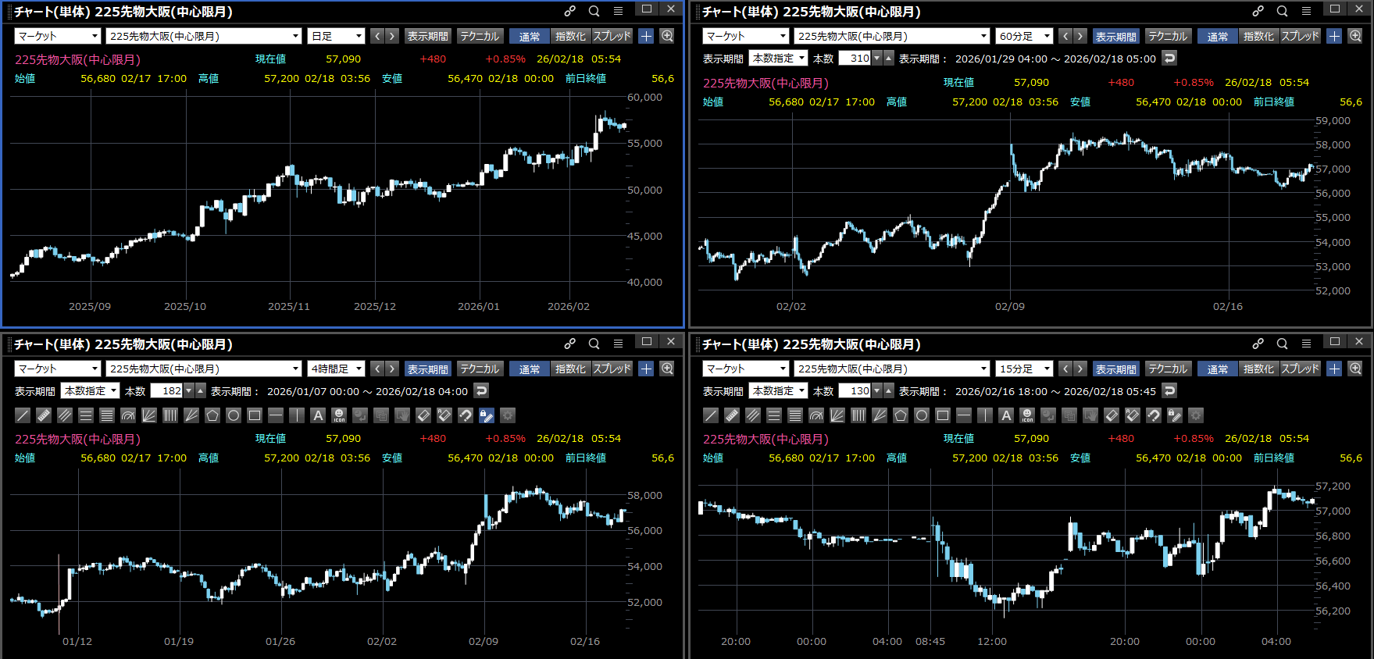Open hamburger menu in 4時間足 chart title bar
The width and height of the screenshot is (1374, 659).
(x=618, y=344)
